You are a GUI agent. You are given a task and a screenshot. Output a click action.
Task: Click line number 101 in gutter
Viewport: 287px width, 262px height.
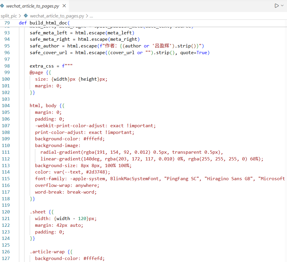click(x=6, y=86)
